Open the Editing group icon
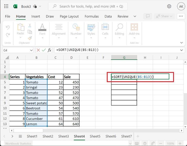Viewport: 187px width, 146px height. click(119, 27)
